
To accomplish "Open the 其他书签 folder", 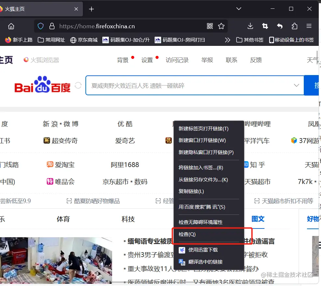I will 250,40.
